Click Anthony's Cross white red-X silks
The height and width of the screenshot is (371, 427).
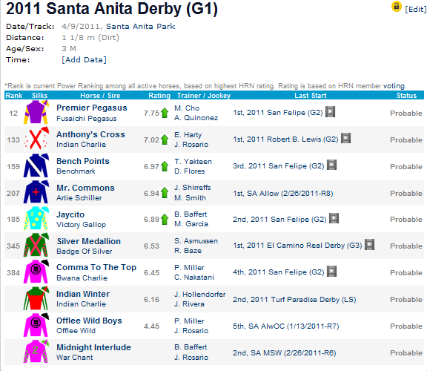36,139
